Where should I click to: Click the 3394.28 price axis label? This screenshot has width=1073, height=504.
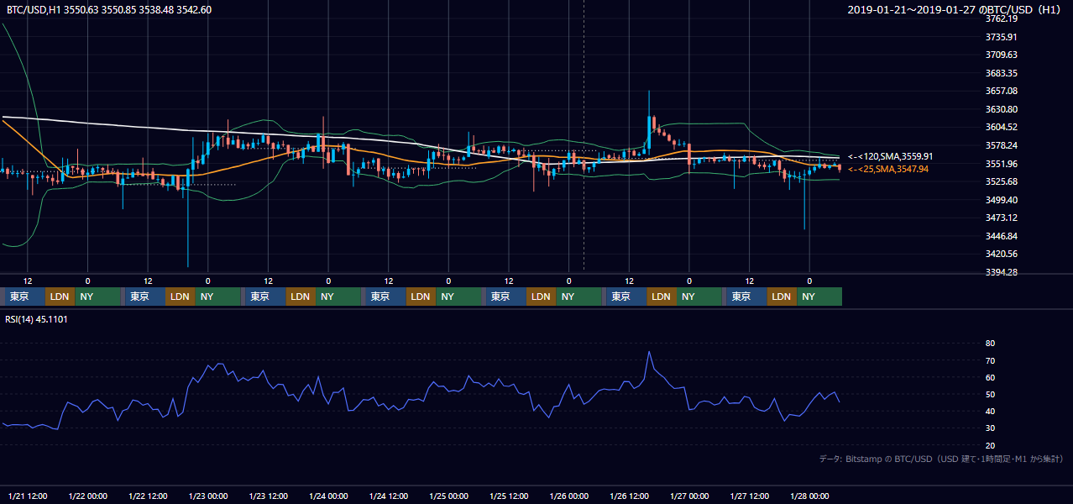point(1001,272)
